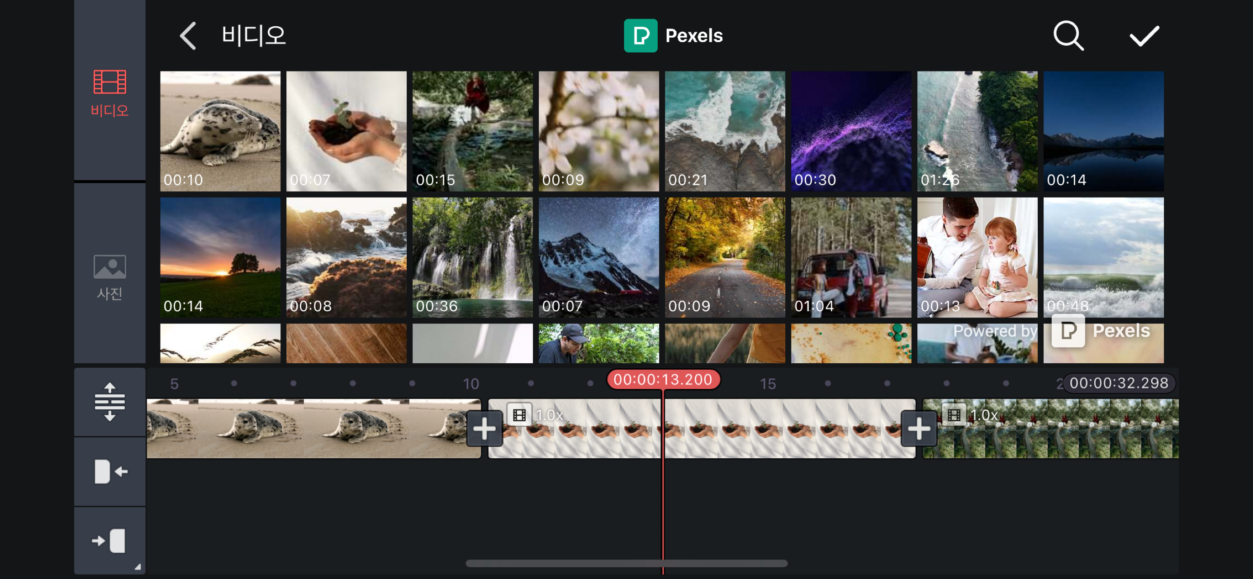Select yellow paint splatter video thumbnail
This screenshot has width=1253, height=579.
tap(851, 343)
